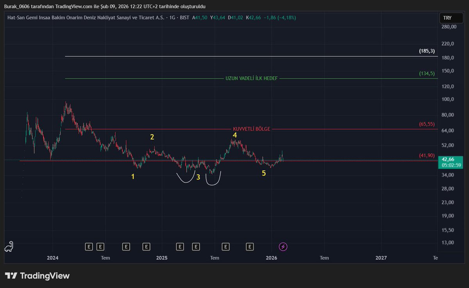The height and width of the screenshot is (288, 469).
Task: Click 280,00 on the price axis
Action: (x=449, y=27)
